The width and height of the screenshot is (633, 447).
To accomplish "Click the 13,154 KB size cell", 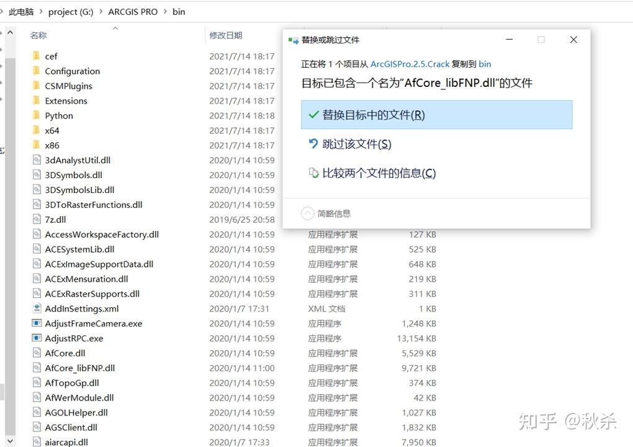I will tap(416, 338).
